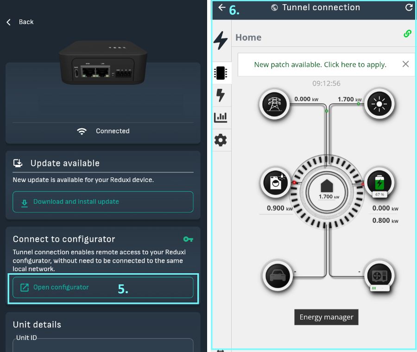Open the bar chart statistics tab
This screenshot has width=417, height=352.
pos(221,118)
